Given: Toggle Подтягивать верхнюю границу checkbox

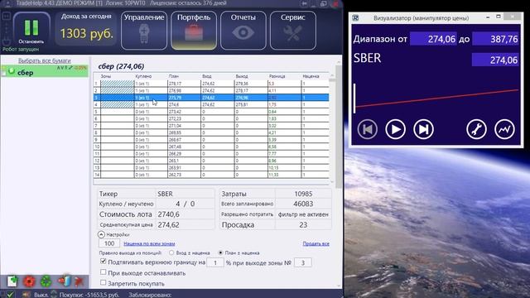Looking at the screenshot, I should (x=103, y=262).
